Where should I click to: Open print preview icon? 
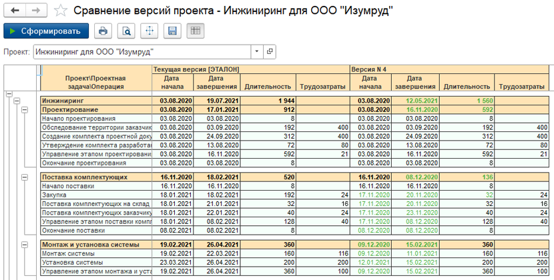click(x=126, y=31)
